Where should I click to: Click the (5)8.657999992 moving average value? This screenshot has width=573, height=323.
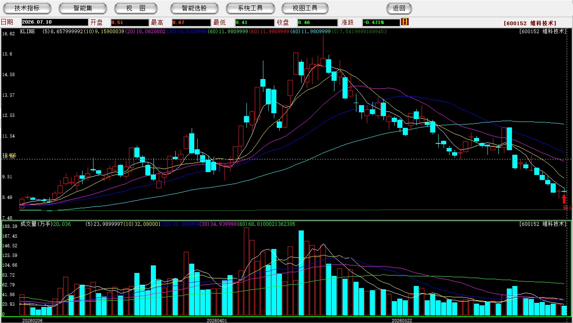pyautogui.click(x=62, y=31)
